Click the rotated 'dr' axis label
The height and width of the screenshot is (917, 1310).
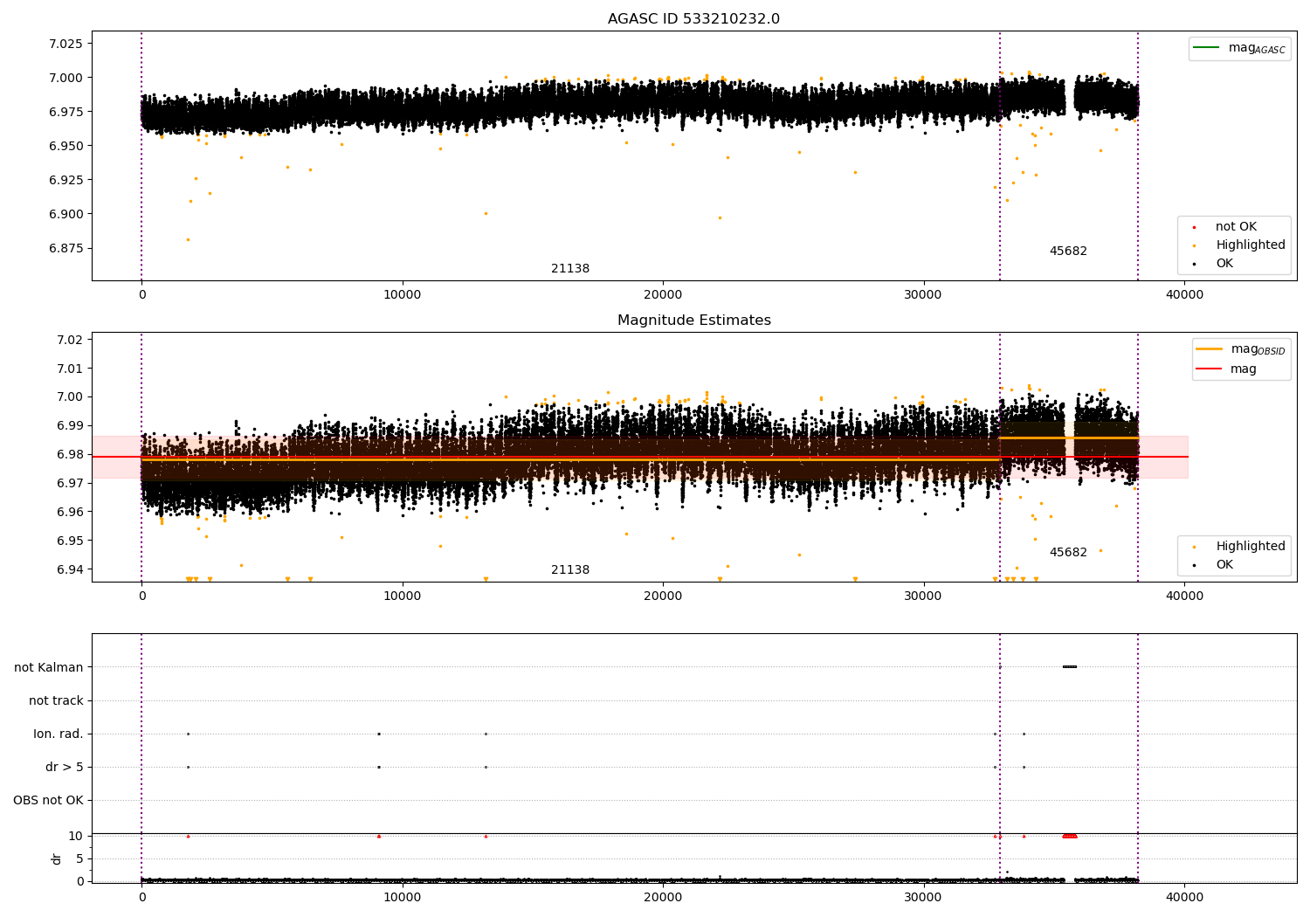[x=57, y=858]
